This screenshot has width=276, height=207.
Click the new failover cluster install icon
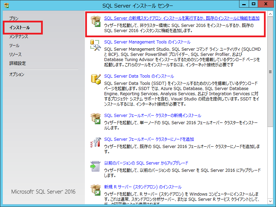95,118
